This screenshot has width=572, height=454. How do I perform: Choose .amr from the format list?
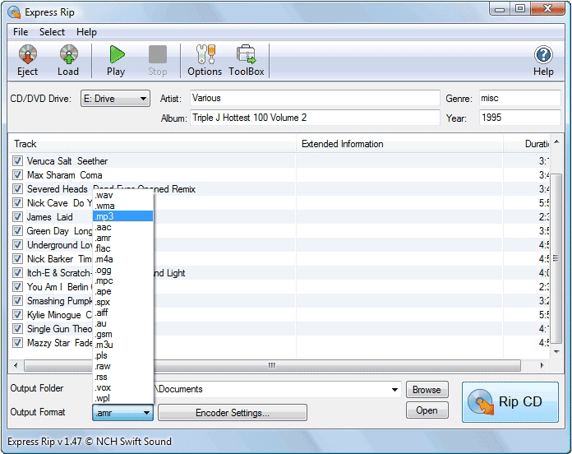123,238
